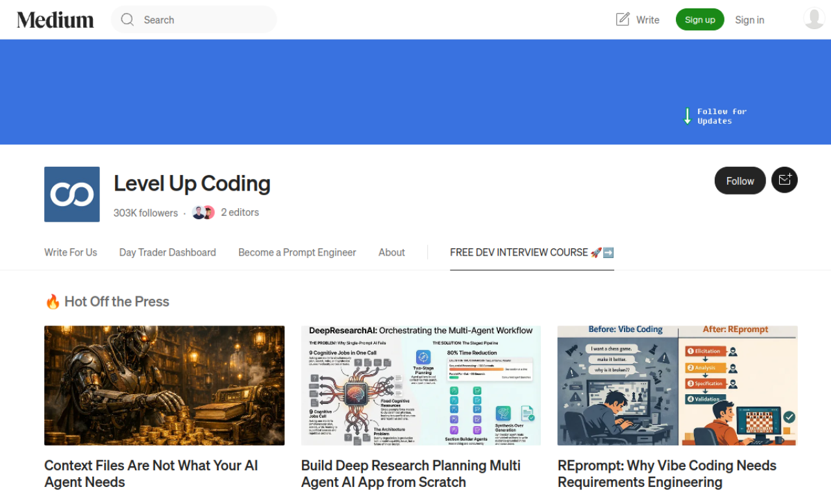Click the search magnifier icon
Screen dimensions: 831x498
[x=127, y=19]
